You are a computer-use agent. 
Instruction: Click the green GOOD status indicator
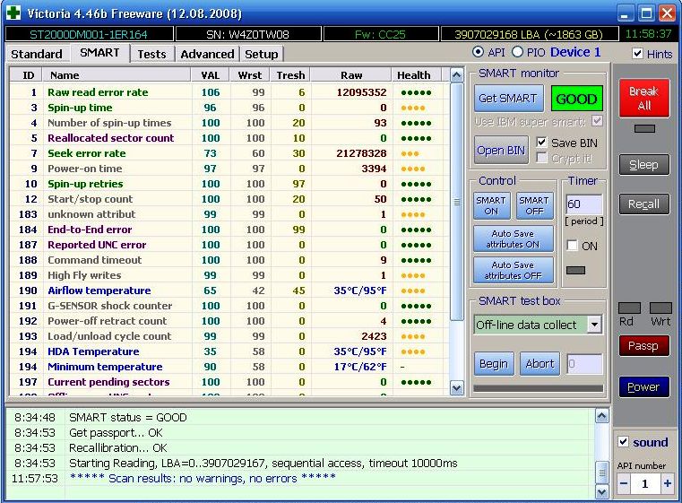576,99
